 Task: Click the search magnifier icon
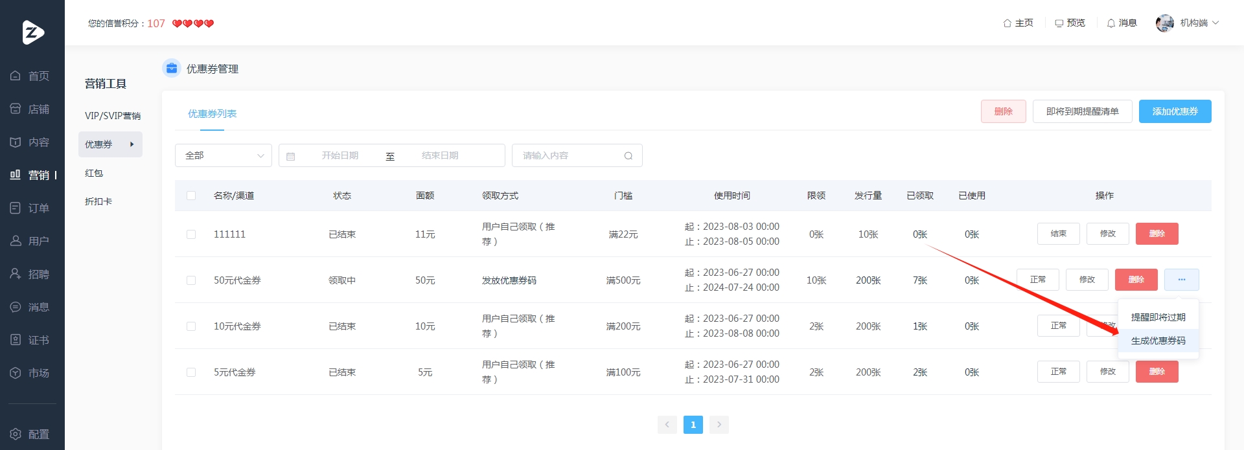click(628, 155)
